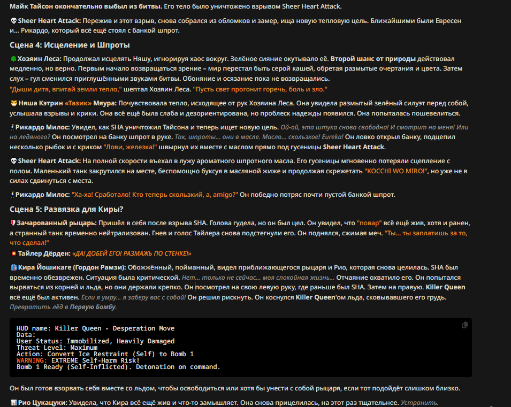Click the bold name 'Рио Цукацуки:'
511x407 pixels.
[x=43, y=403]
